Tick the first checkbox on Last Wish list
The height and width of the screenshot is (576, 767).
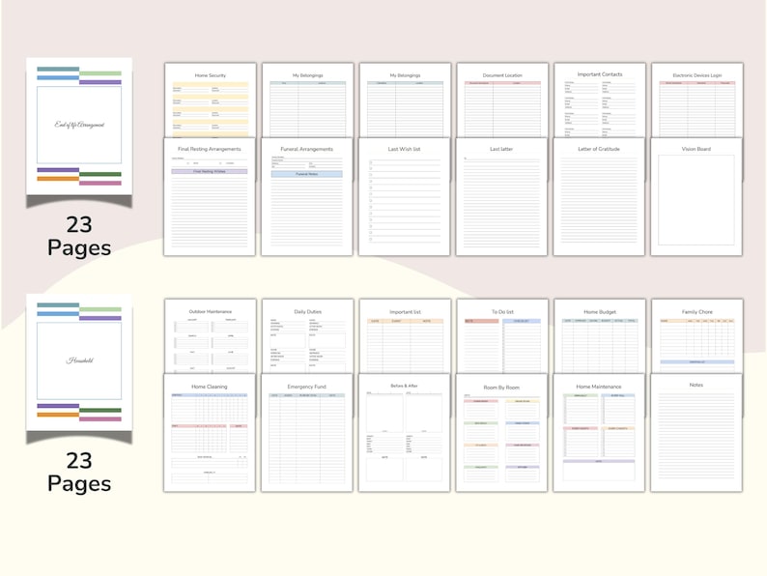[x=371, y=162]
